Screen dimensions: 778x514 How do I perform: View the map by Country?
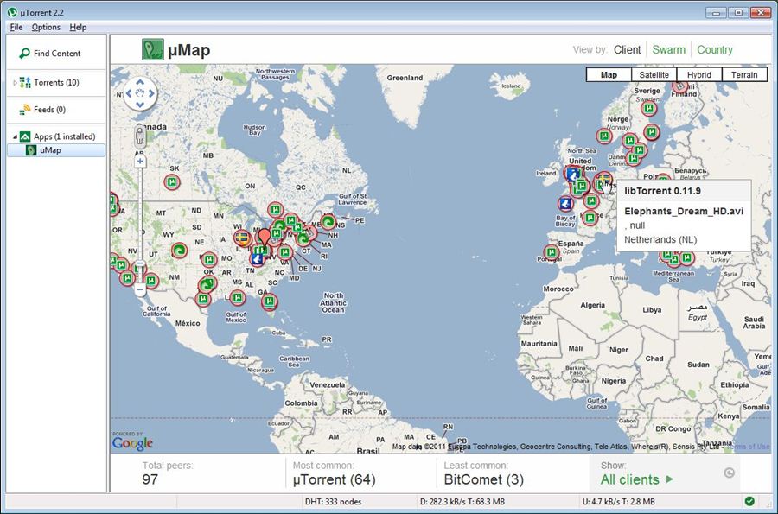point(715,49)
